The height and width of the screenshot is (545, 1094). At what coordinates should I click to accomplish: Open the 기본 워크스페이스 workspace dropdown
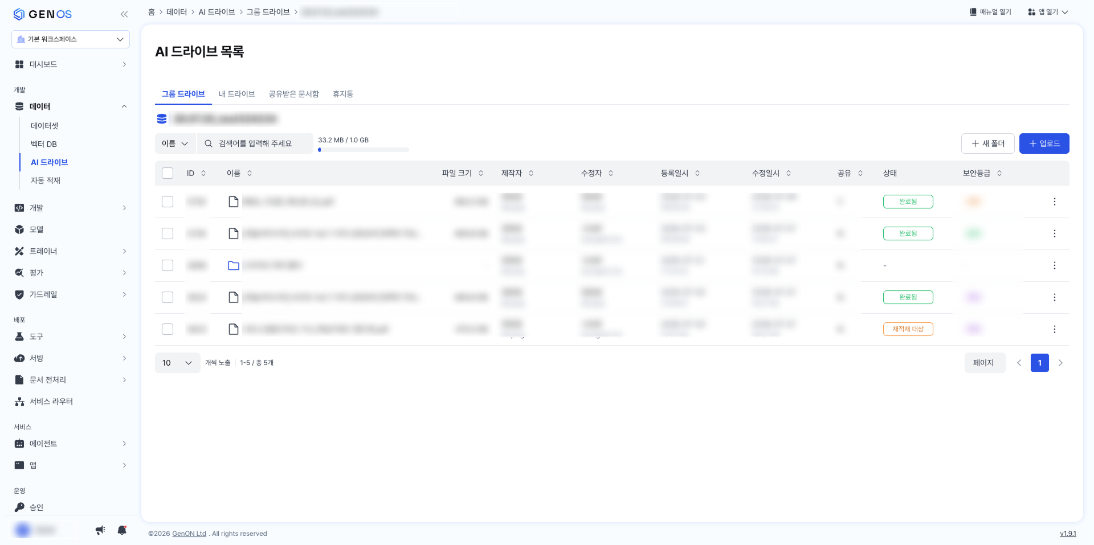click(71, 39)
